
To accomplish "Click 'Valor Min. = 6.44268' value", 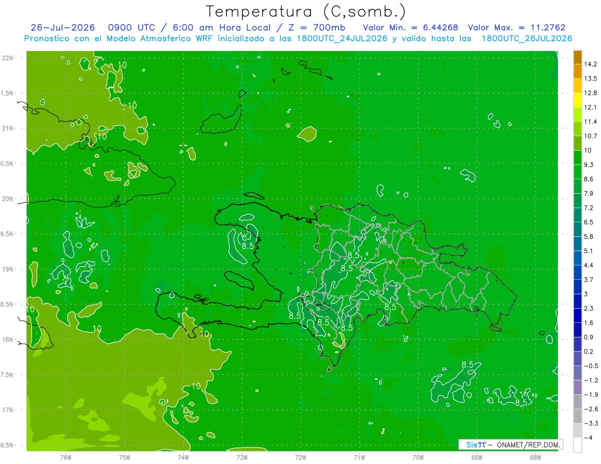I will click(410, 28).
